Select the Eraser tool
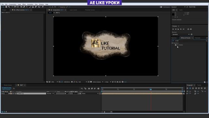 36,7
